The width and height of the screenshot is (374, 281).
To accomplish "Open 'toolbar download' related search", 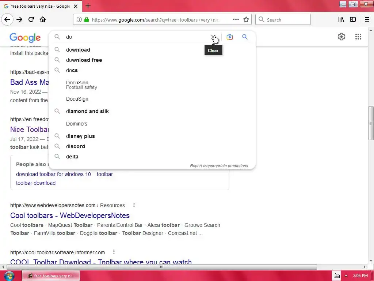I will 36,183.
